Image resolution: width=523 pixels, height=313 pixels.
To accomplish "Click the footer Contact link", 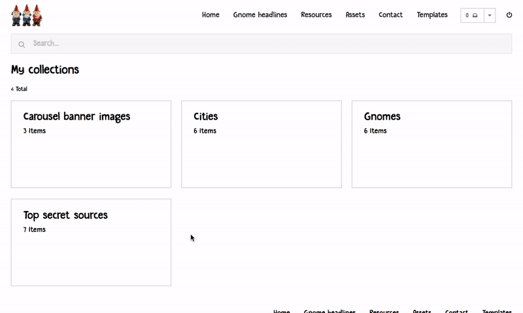I will click(456, 311).
